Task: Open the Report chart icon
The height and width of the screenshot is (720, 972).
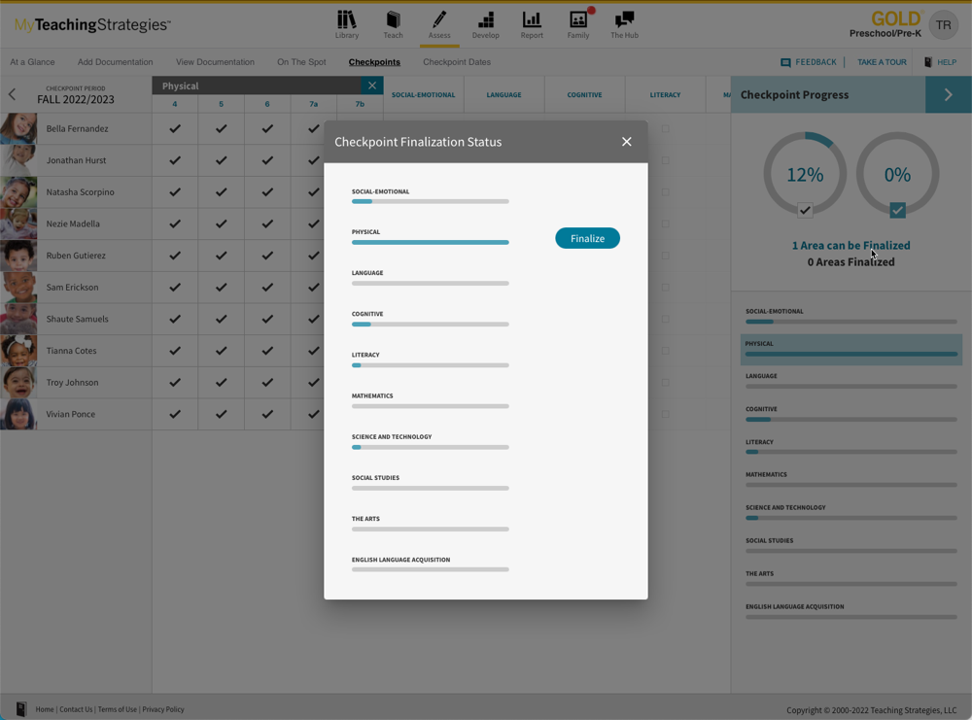Action: coord(532,20)
